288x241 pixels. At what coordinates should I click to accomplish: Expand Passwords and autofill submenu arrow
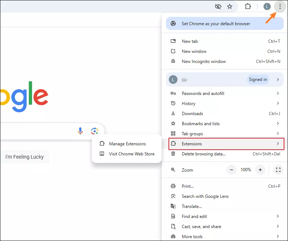[x=278, y=93]
